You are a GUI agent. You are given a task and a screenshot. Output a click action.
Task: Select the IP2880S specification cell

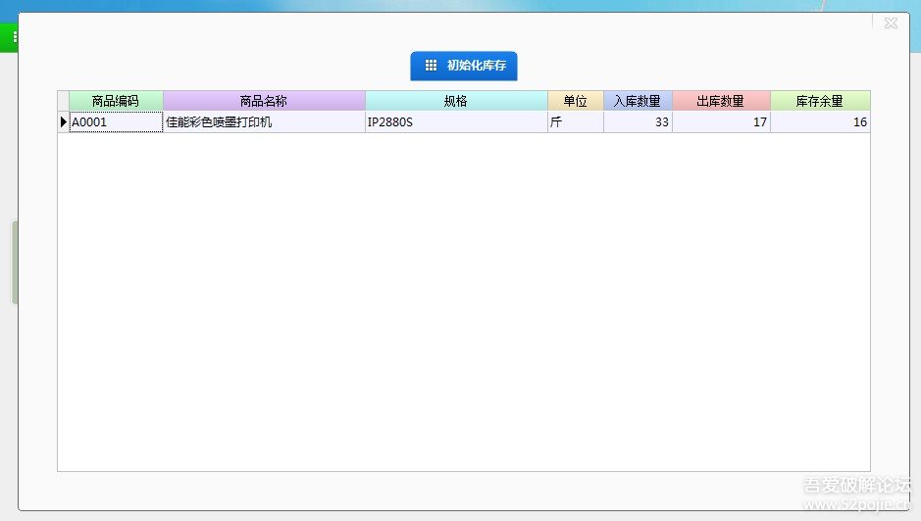point(456,122)
